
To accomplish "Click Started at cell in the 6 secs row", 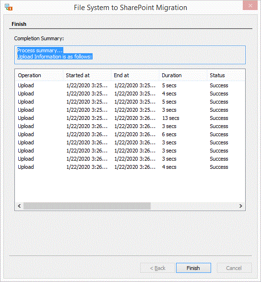I will (87, 134).
